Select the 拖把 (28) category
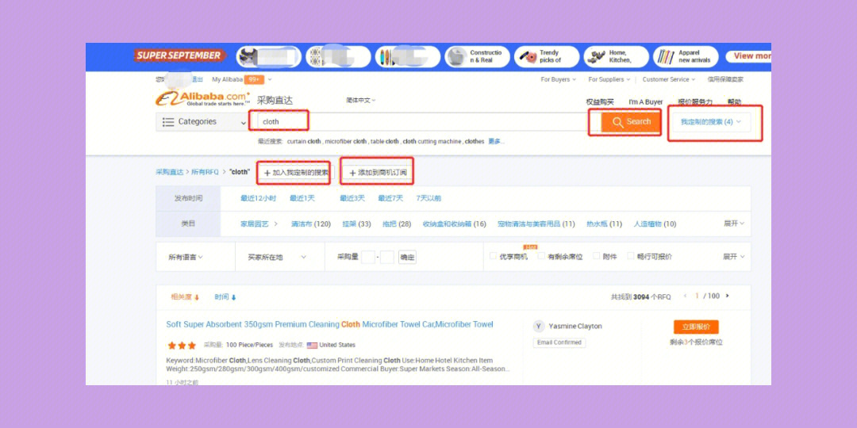This screenshot has height=428, width=857. click(397, 224)
